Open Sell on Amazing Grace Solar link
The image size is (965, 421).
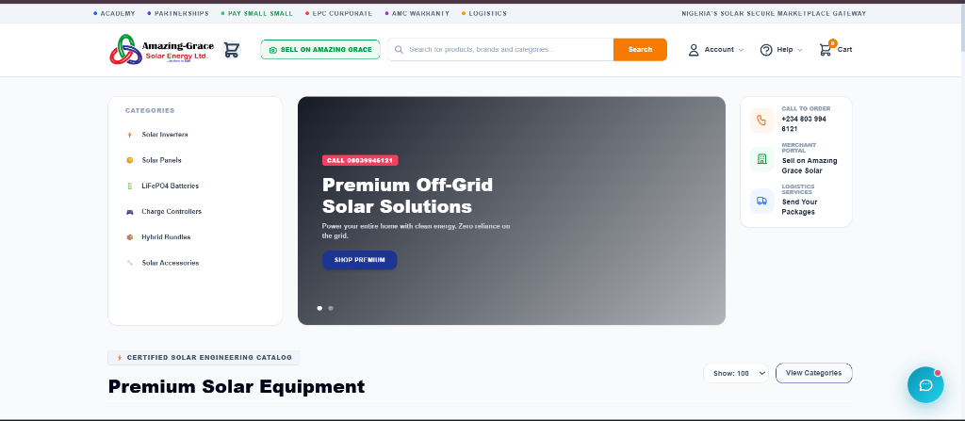810,166
